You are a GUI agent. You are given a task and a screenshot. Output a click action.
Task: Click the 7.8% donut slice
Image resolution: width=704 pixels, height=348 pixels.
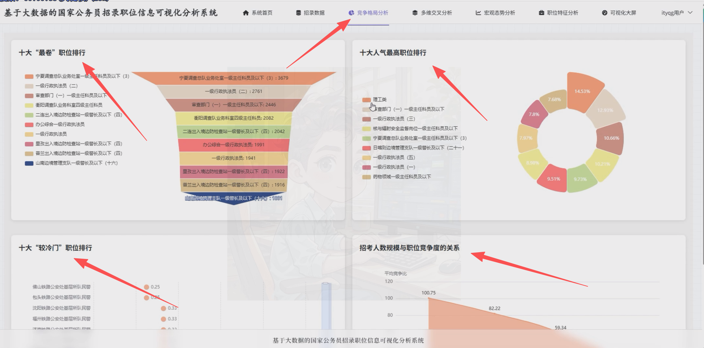tap(534, 114)
